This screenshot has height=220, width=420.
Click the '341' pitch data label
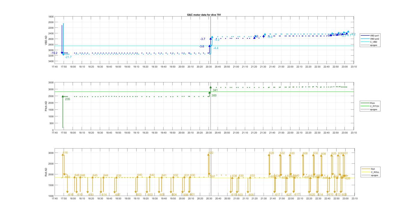pos(215,90)
